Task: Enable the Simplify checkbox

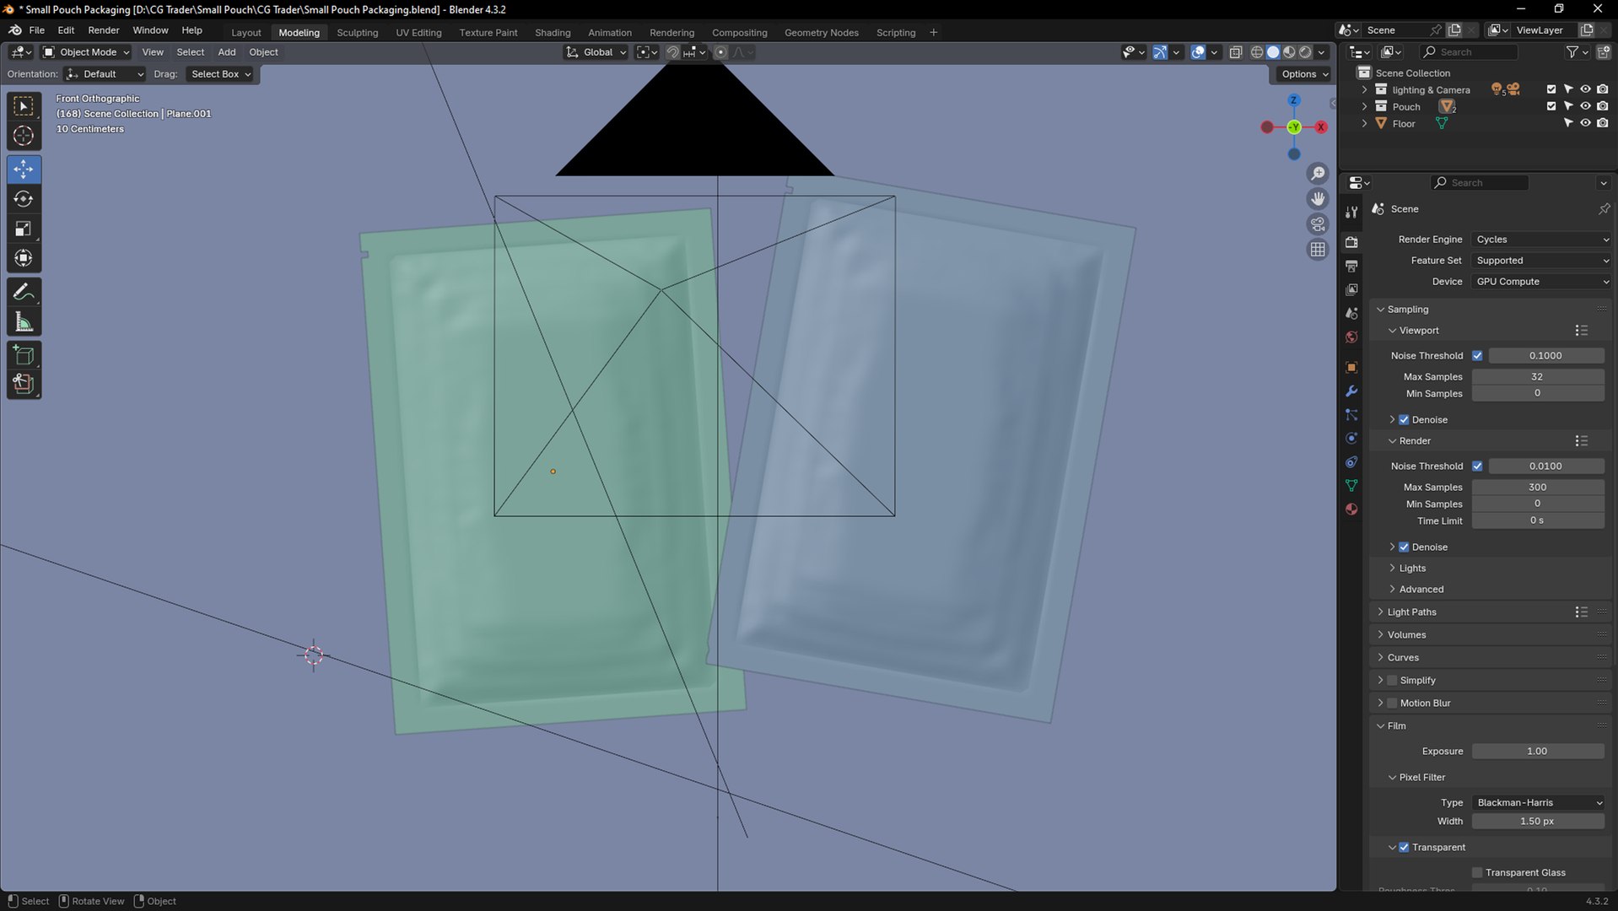Action: coord(1392,681)
